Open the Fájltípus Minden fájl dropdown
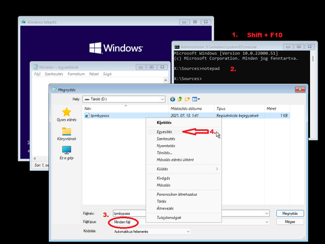Screen dimensions: 325x244 point(267,222)
